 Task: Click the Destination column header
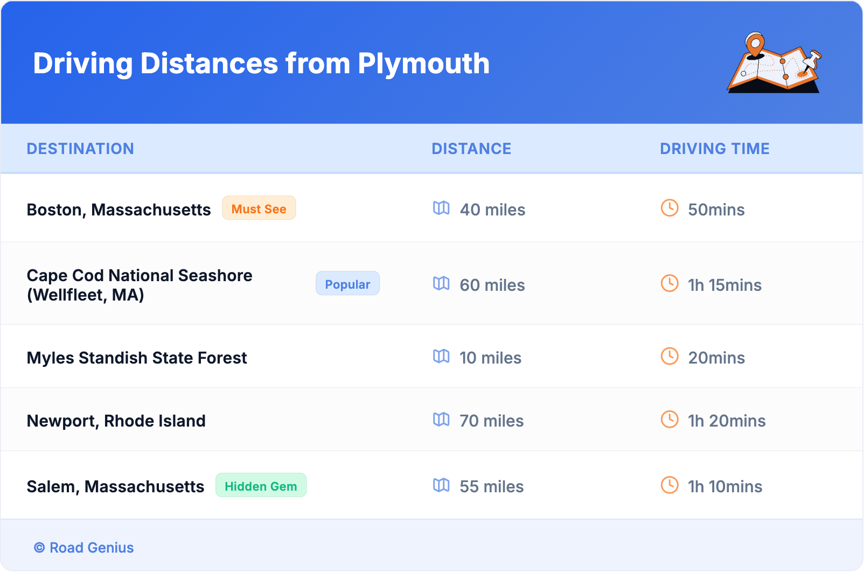pyautogui.click(x=80, y=149)
